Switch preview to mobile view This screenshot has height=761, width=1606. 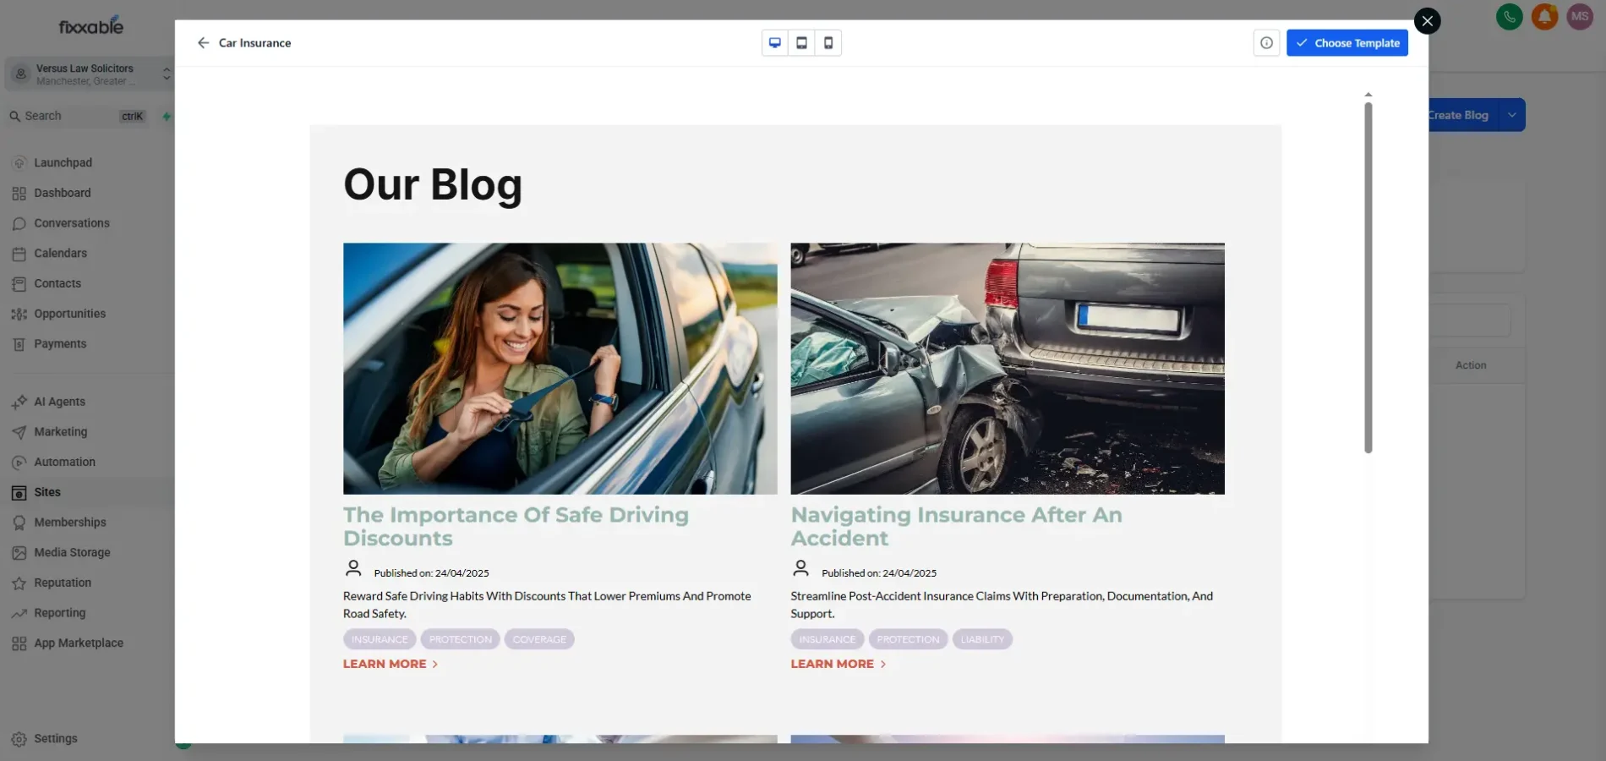coord(828,42)
